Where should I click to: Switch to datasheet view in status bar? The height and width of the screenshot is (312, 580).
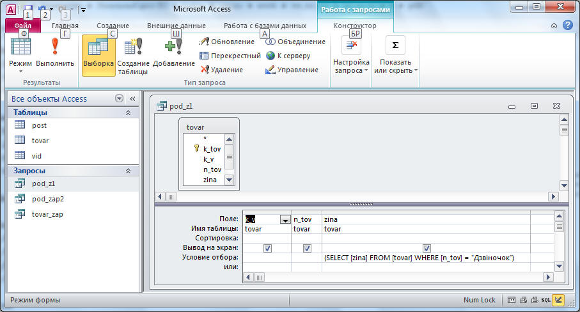[x=512, y=300]
